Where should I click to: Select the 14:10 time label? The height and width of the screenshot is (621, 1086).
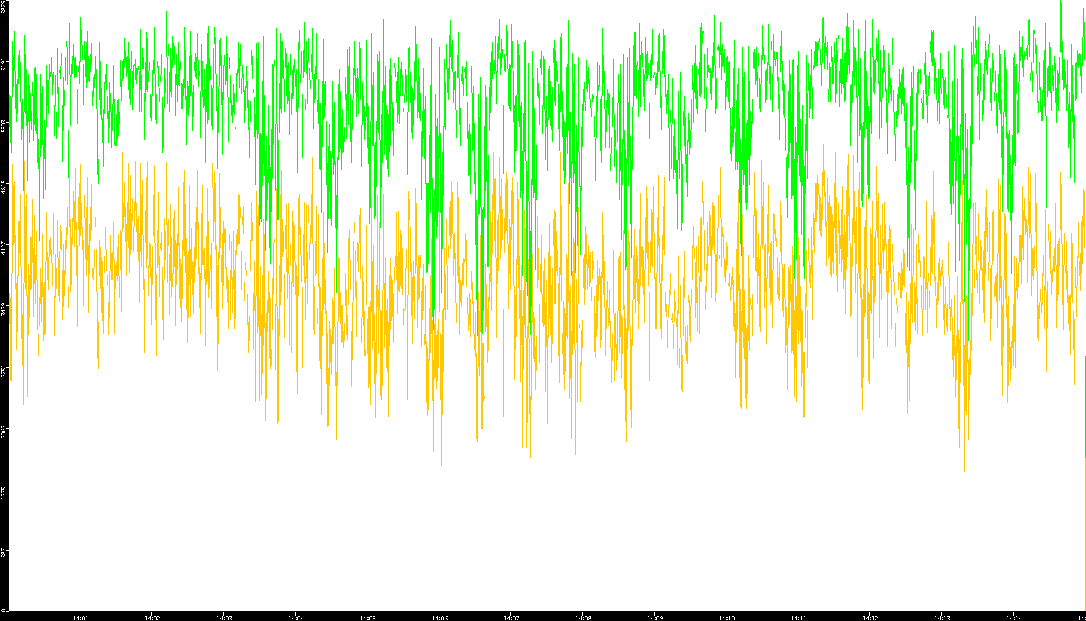(x=726, y=618)
